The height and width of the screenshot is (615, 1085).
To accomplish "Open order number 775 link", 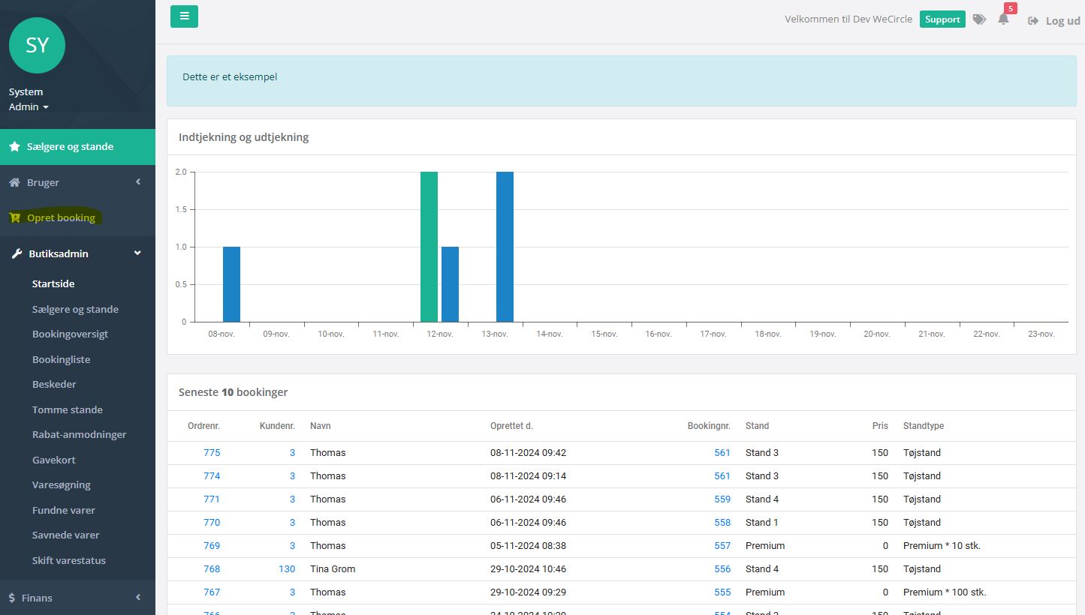I will tap(212, 453).
